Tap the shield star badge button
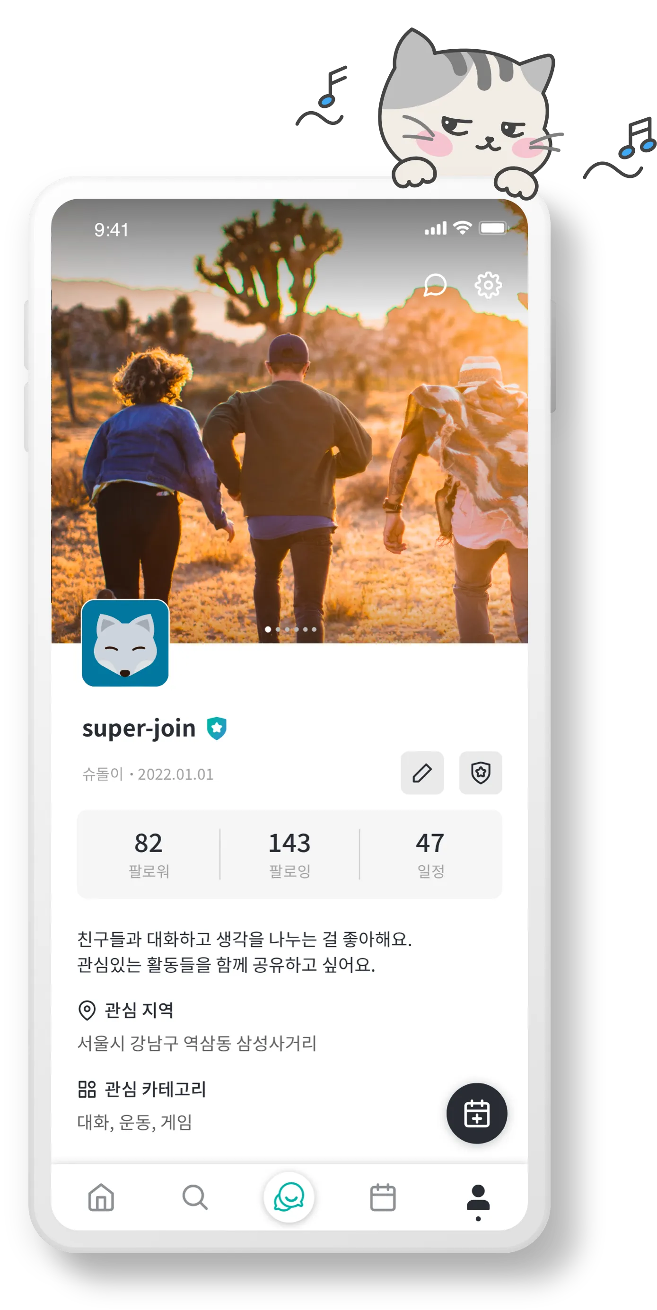 pos(480,773)
